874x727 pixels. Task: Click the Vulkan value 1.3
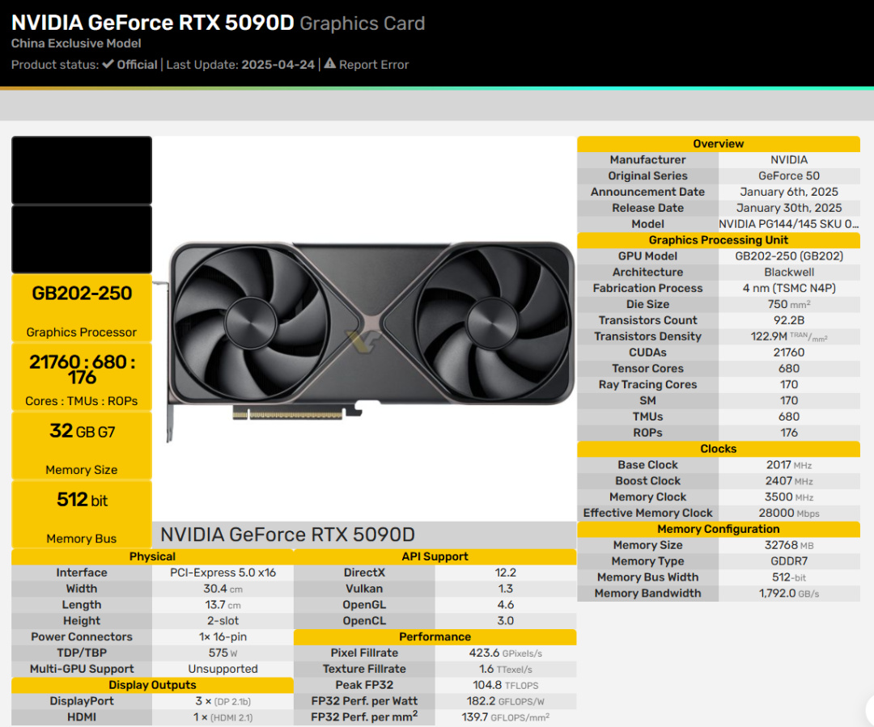pyautogui.click(x=506, y=589)
